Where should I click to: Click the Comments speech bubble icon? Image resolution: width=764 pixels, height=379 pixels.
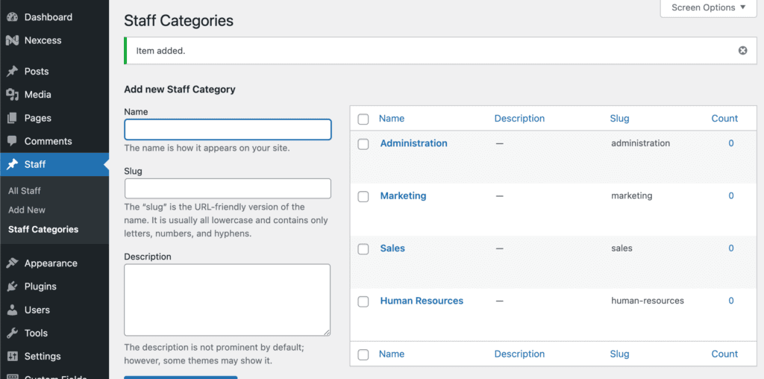12,141
